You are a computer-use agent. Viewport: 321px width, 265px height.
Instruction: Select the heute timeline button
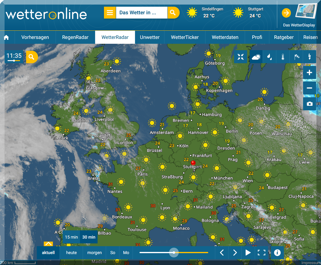pos(71,253)
